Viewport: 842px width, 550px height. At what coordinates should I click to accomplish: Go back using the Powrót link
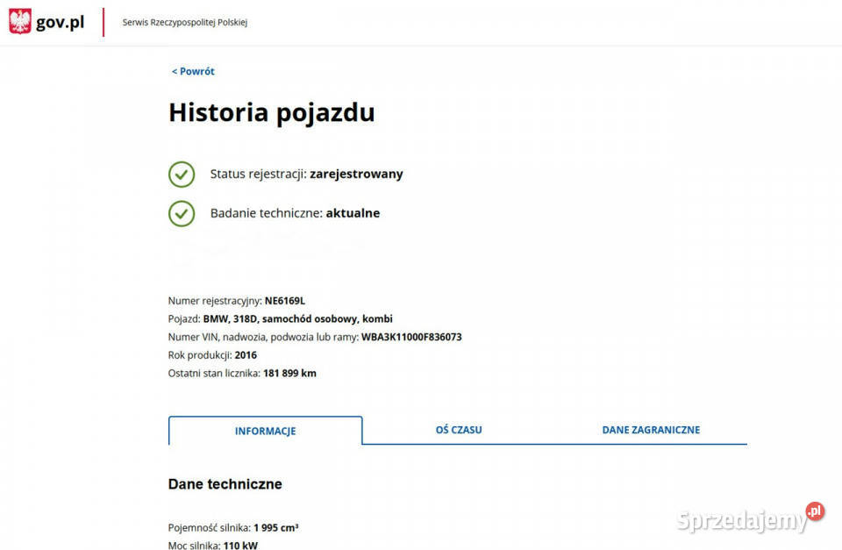pyautogui.click(x=193, y=72)
